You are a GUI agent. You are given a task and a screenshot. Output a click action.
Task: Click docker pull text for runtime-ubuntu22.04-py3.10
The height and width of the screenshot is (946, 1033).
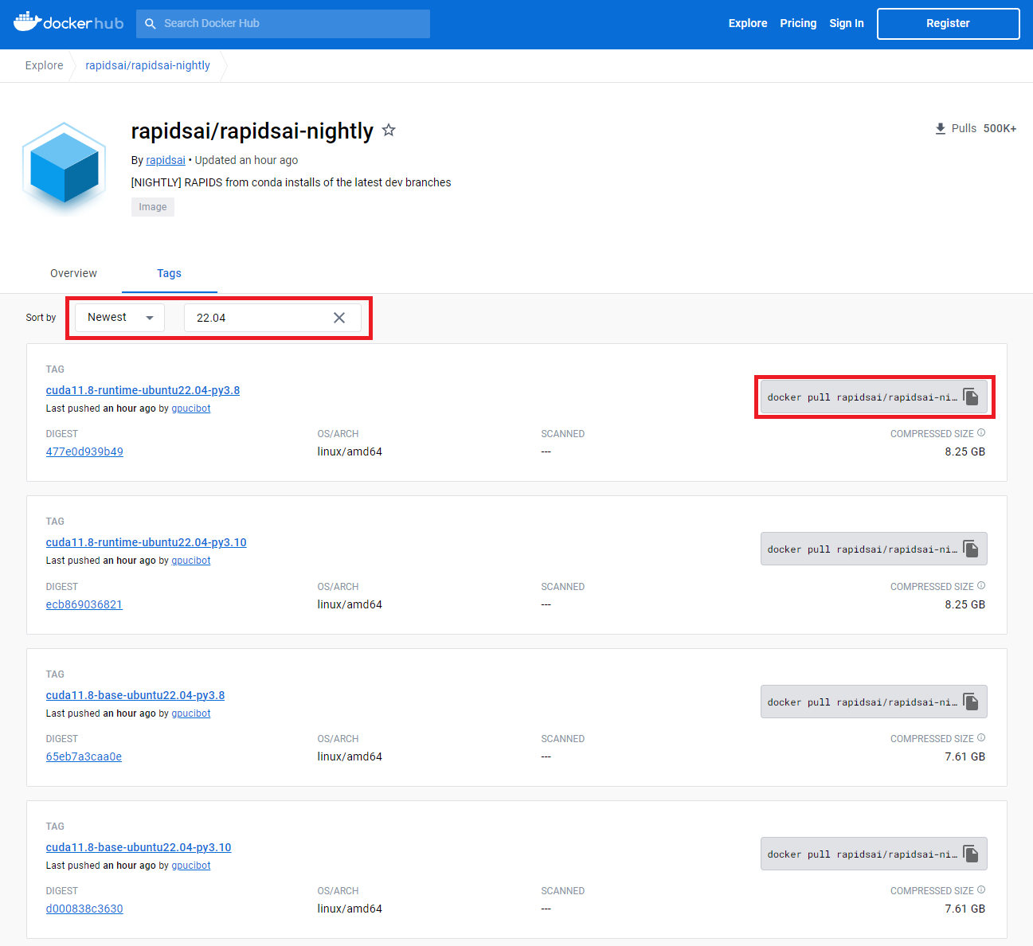click(x=863, y=549)
